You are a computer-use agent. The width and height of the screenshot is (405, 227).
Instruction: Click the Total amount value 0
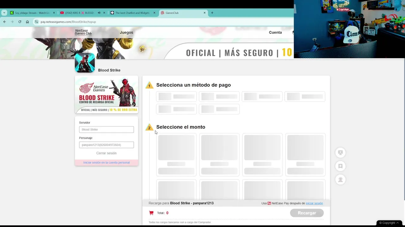[x=167, y=213]
